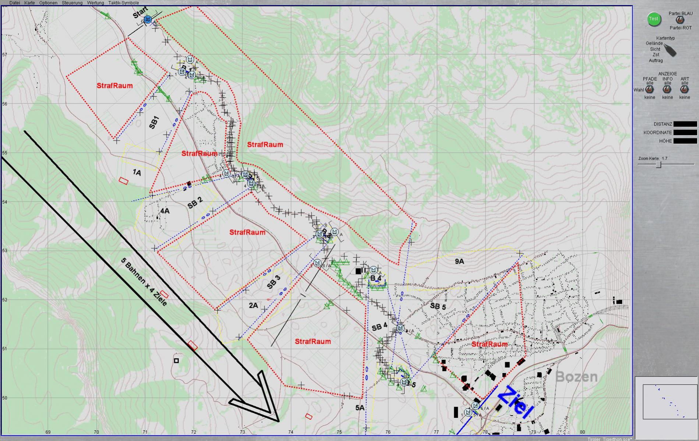Select the black square marker near coordinate 51
Viewport: 699px width, 441px height.
[176, 361]
